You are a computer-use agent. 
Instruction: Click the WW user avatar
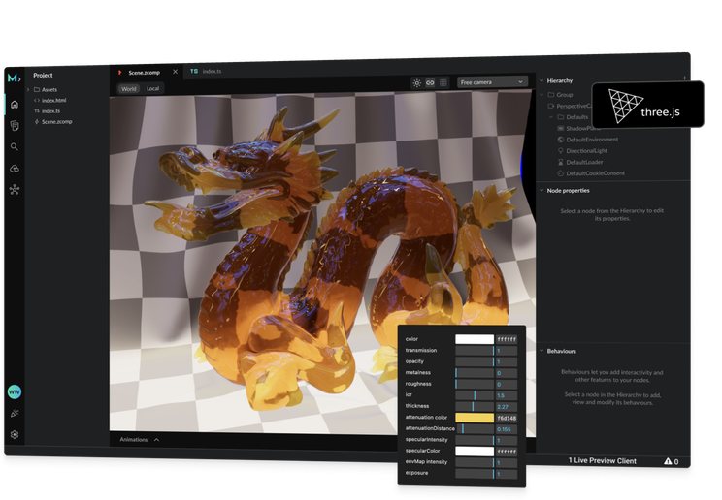[x=15, y=391]
